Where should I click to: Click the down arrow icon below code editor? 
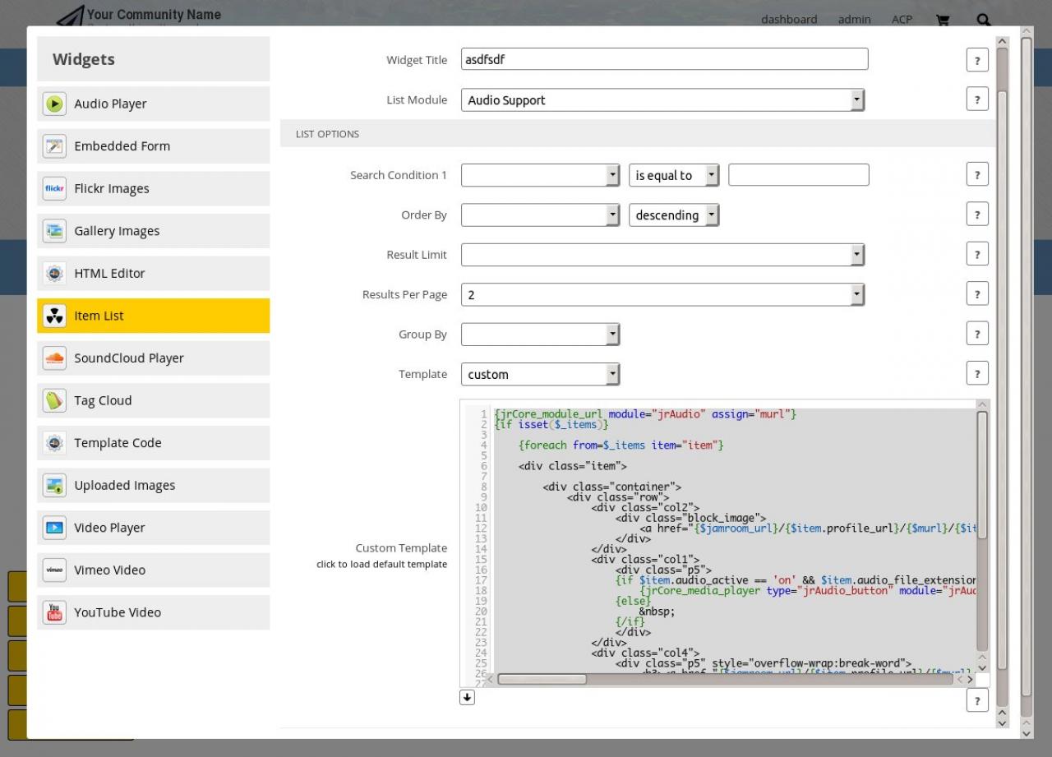(467, 697)
